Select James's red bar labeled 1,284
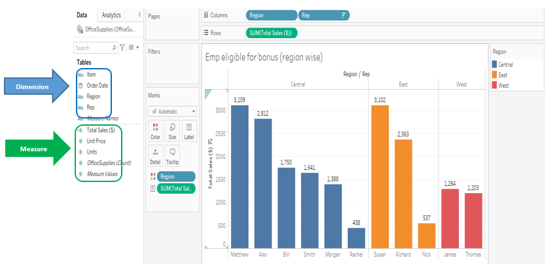Image resolution: width=557 pixels, height=275 pixels. coord(450,219)
